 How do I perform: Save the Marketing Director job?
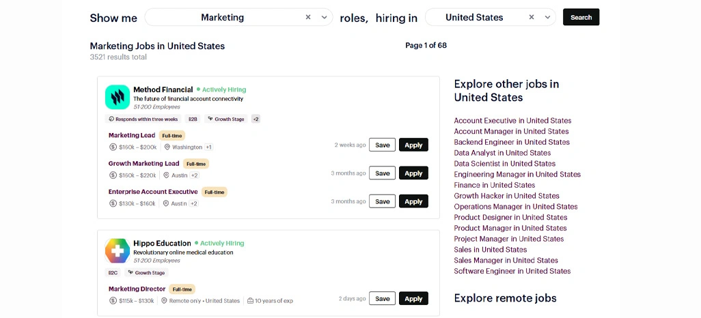[382, 298]
